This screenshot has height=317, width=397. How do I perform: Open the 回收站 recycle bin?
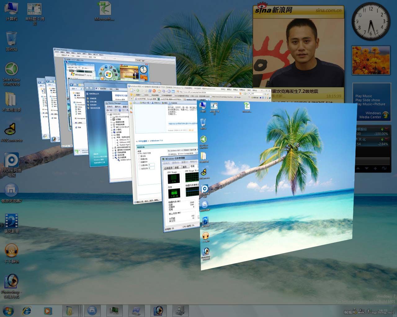point(11,41)
